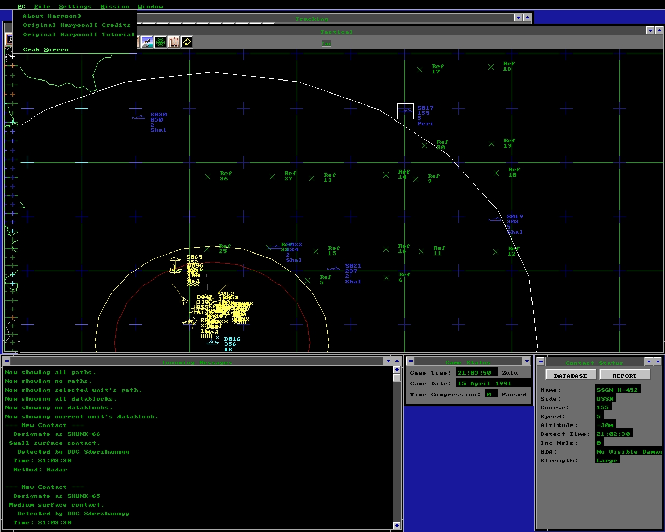Open the Settings menu
Viewport: 665px width, 532px height.
[75, 6]
